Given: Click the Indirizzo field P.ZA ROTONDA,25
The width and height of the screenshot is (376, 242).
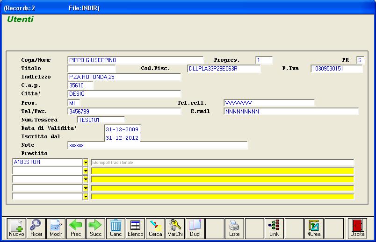Looking at the screenshot, I should click(x=124, y=77).
